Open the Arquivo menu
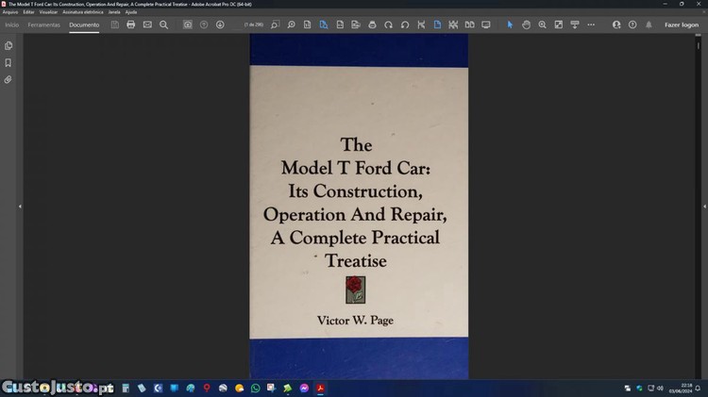Screen dimensions: 708x397 point(10,11)
